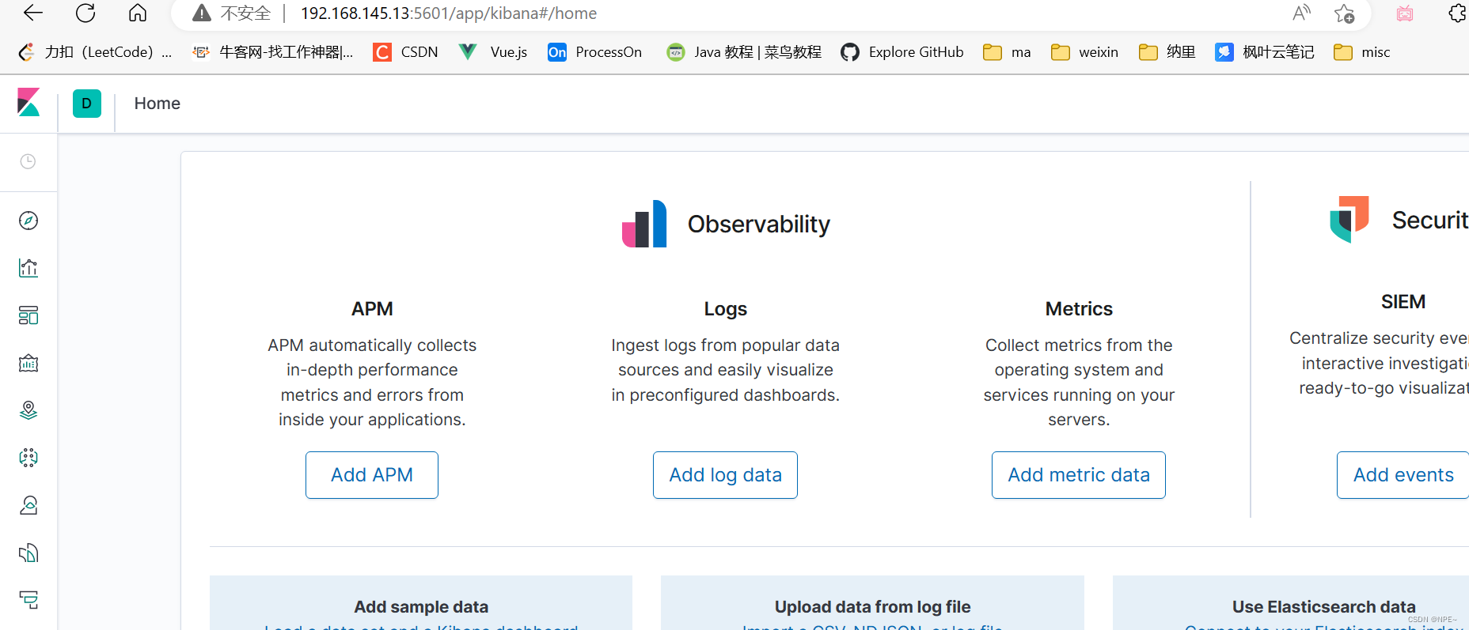Expand the 纳里 bookmarks folder
The image size is (1469, 630).
(1167, 52)
